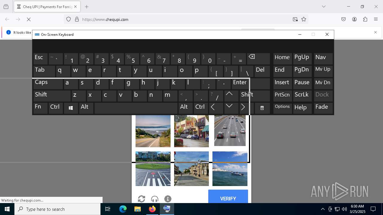Stop page loading button

29,19
